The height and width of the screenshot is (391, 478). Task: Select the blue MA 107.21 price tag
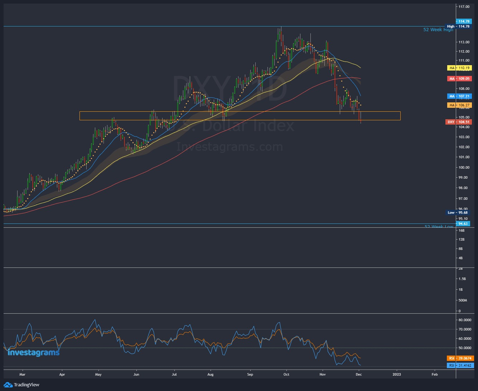459,96
